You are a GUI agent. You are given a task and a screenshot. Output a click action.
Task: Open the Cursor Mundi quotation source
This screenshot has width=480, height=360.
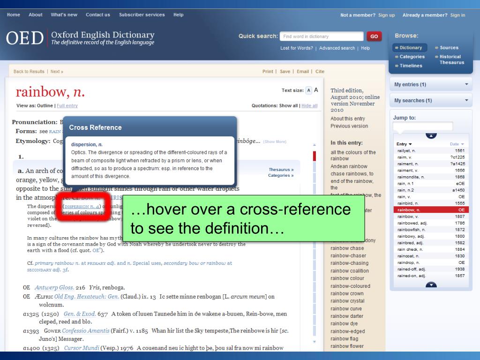82,348
